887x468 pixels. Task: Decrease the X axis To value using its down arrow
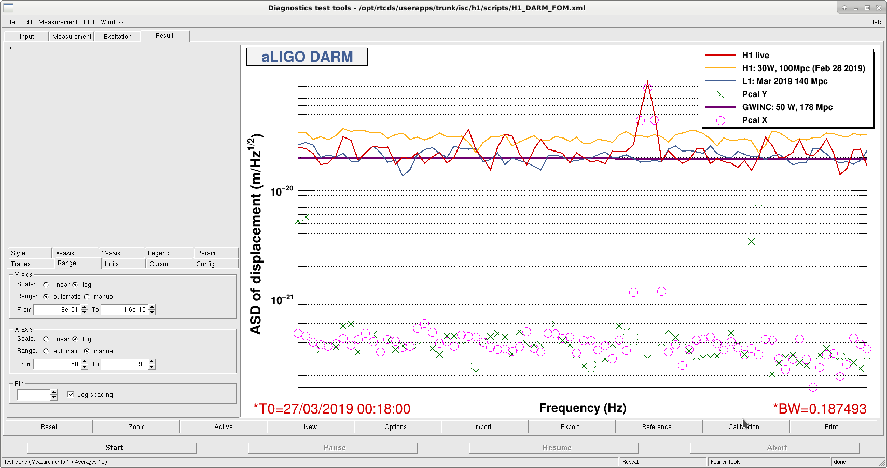coord(152,367)
